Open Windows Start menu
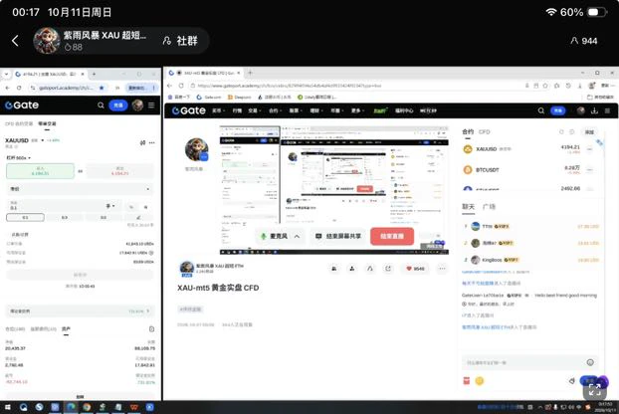The height and width of the screenshot is (414, 619). click(8, 407)
